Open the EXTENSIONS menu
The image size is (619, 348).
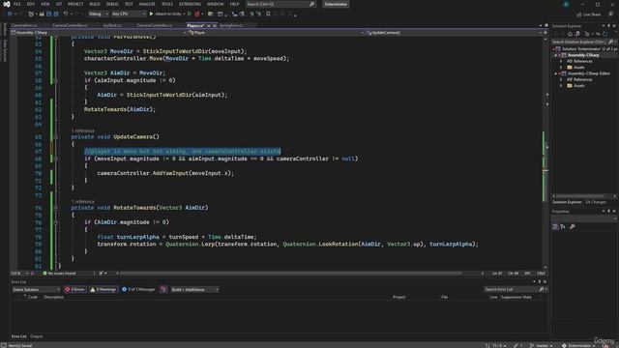coord(190,4)
